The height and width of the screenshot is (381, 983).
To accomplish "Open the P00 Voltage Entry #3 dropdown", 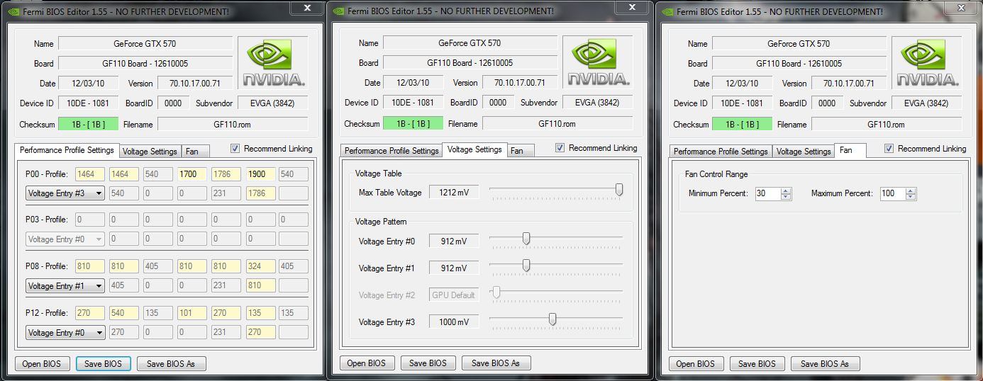I will [x=65, y=193].
